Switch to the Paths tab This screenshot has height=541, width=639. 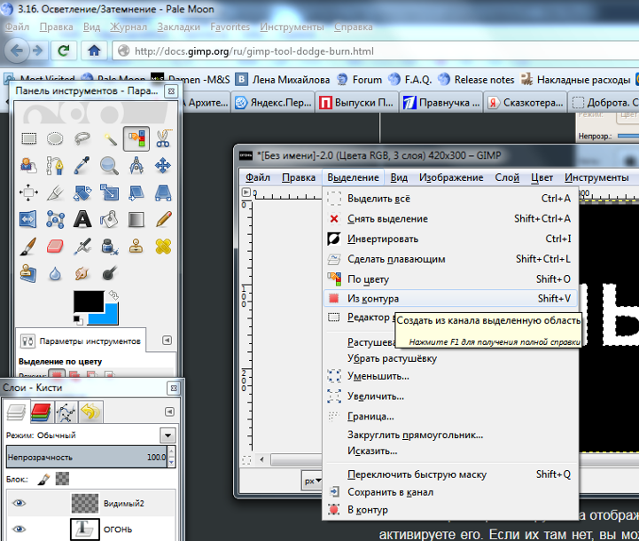(66, 412)
